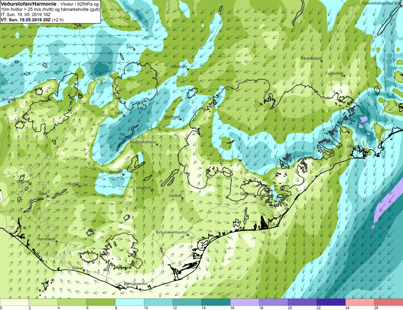Select the Setur station label
The height and width of the screenshot is (310, 403).
(x=119, y=113)
